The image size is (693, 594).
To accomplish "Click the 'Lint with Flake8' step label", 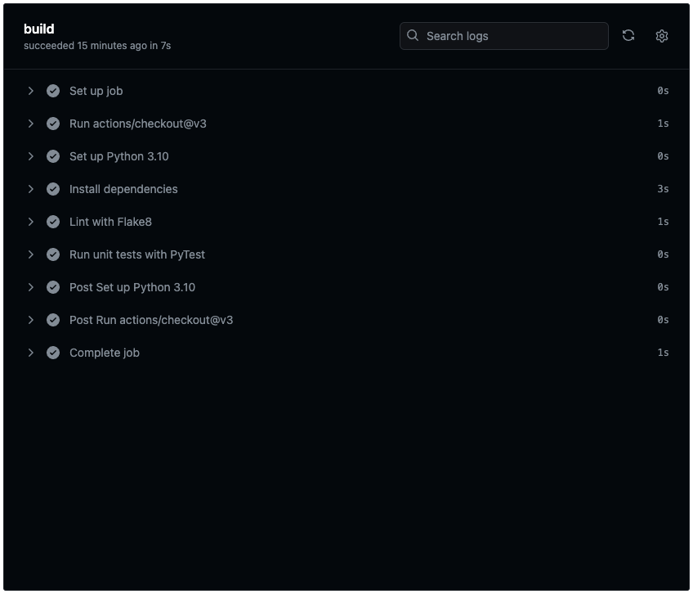I will [x=110, y=222].
